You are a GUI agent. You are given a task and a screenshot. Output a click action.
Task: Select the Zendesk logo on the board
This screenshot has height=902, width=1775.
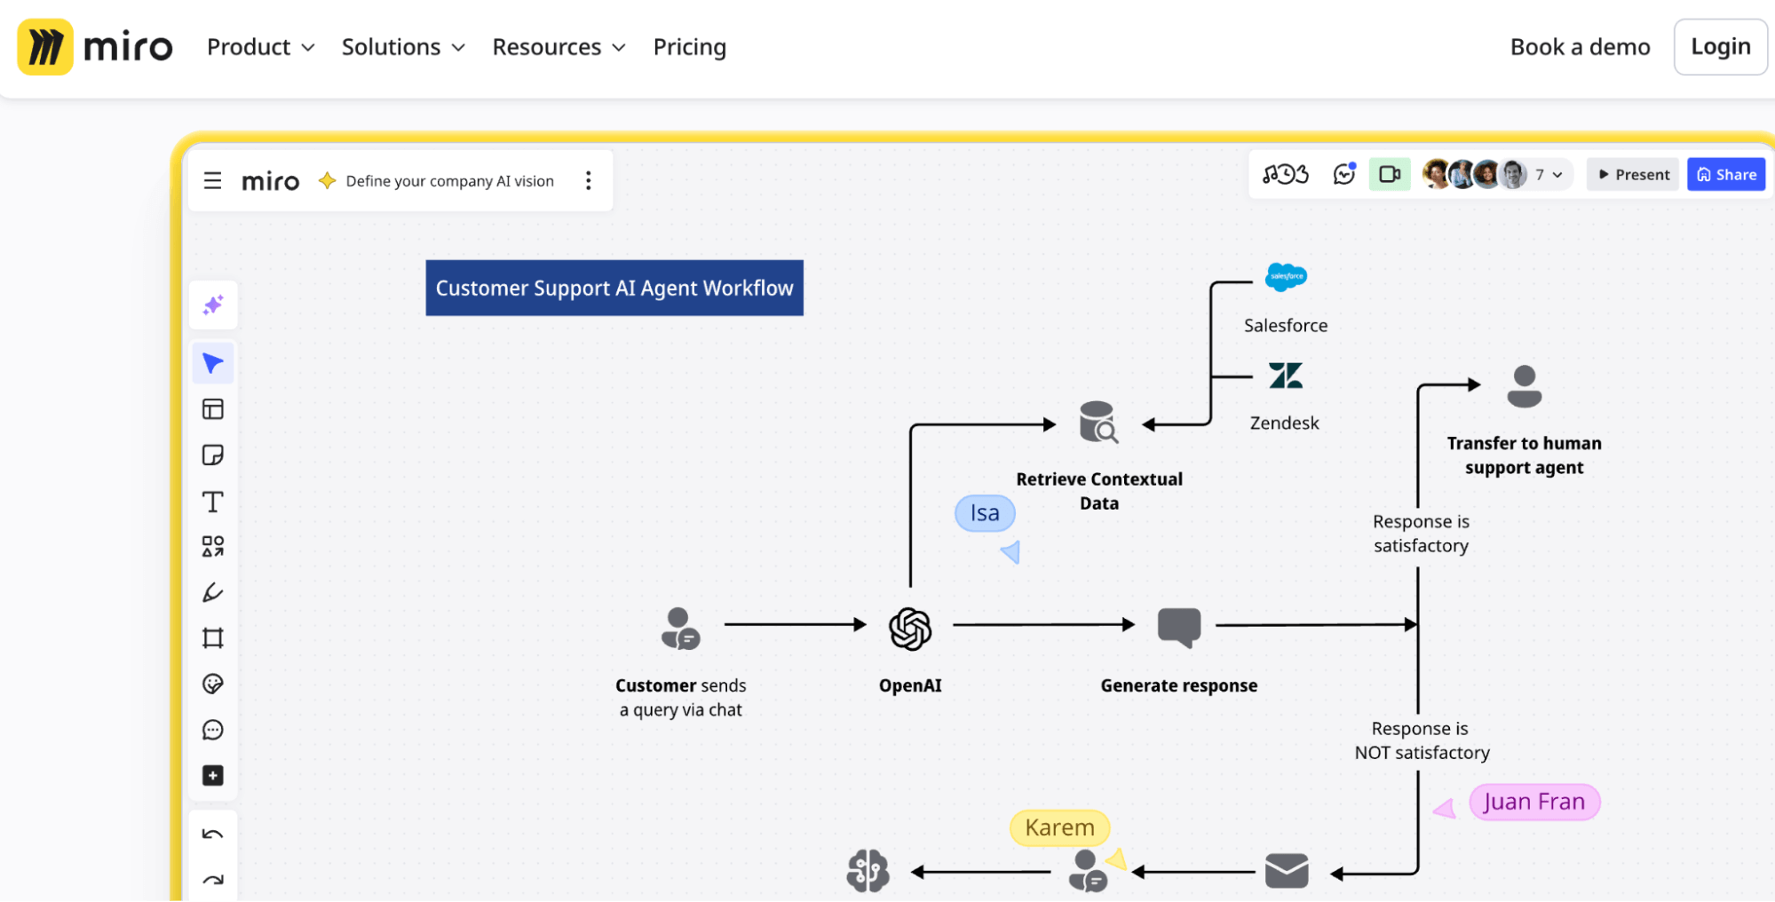click(x=1286, y=376)
